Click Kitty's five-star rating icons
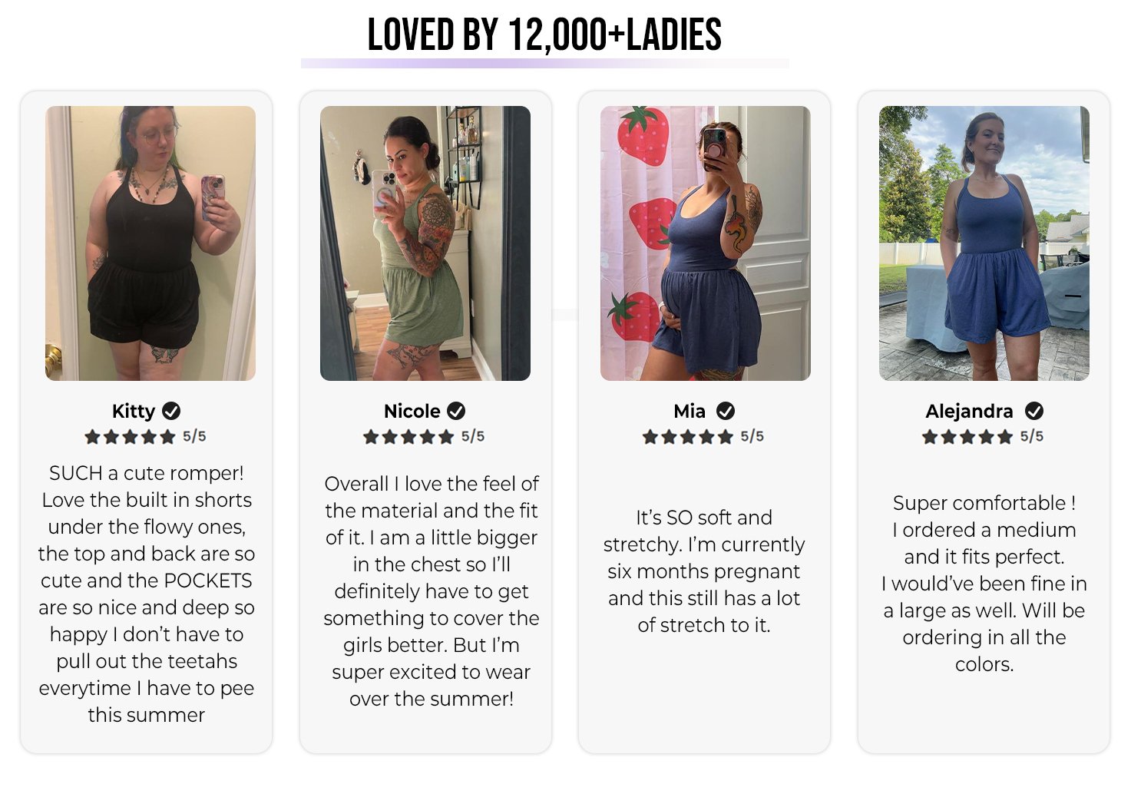 point(131,437)
